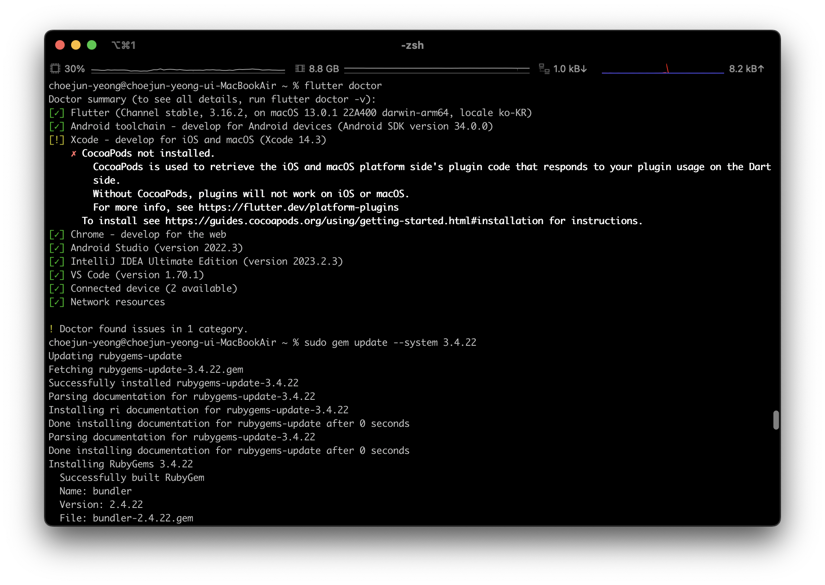825x585 pixels.
Task: Click the '8.8 GB' memory value
Action: click(x=324, y=69)
